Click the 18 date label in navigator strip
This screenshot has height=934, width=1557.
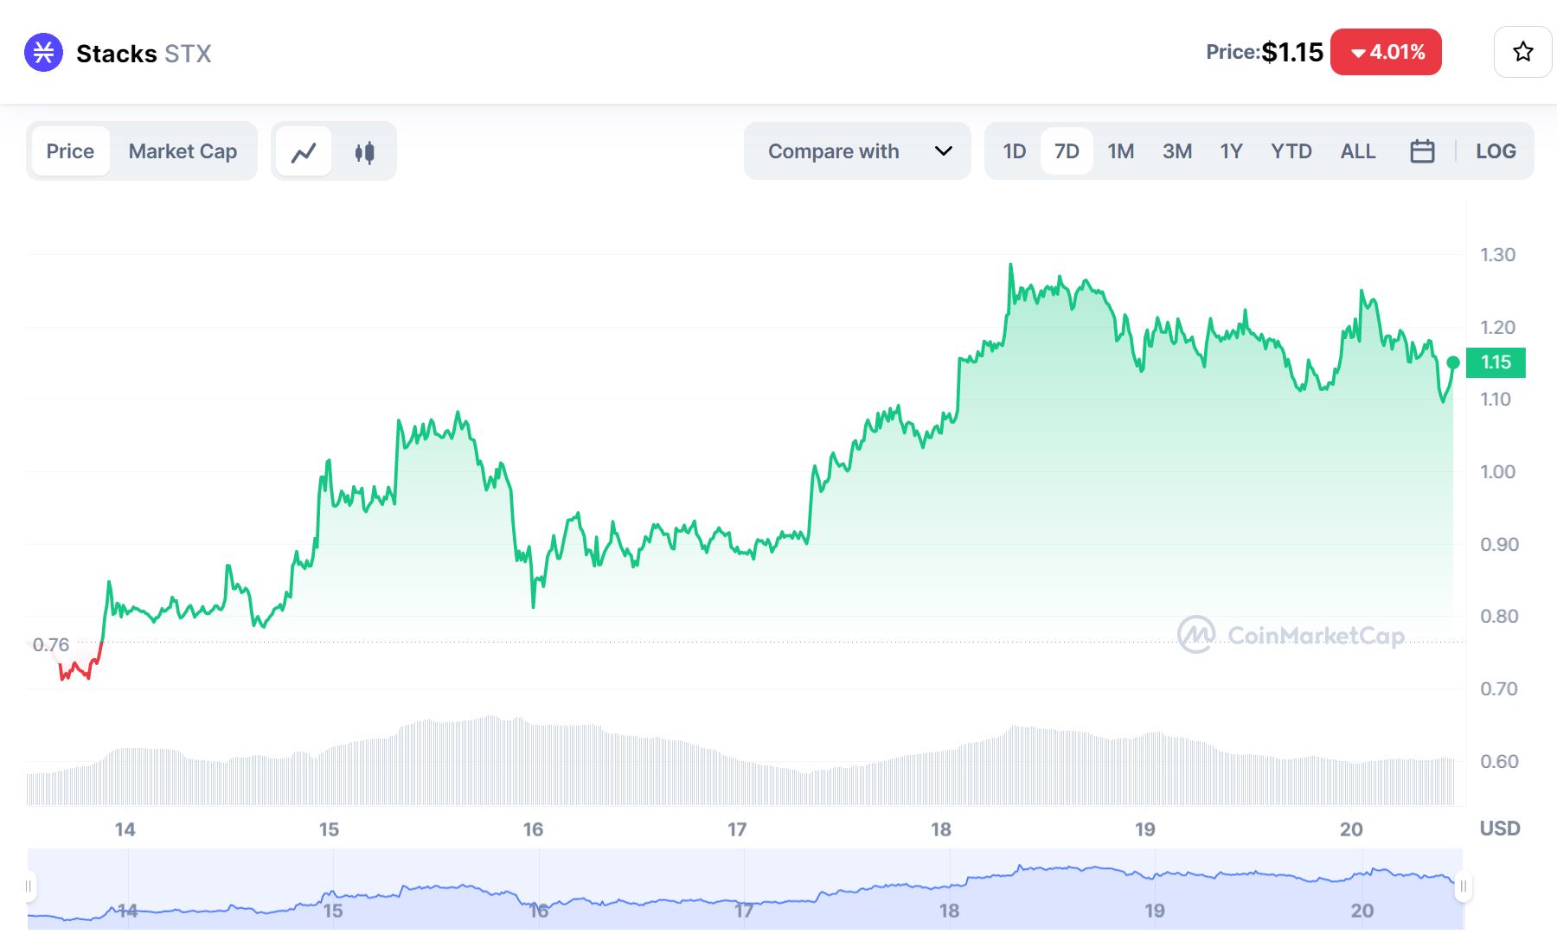[x=949, y=911]
